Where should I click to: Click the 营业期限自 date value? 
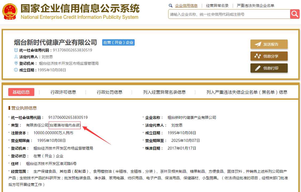click(x=51, y=141)
